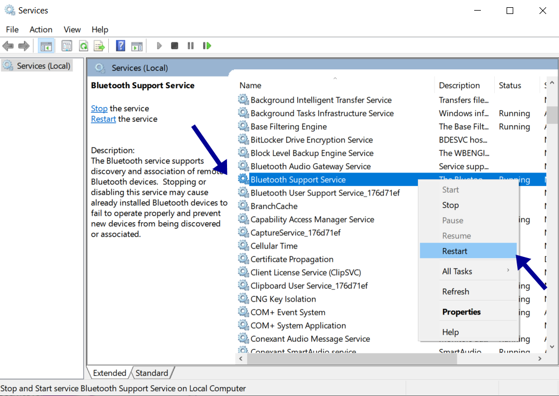Viewport: 559px width, 396px height.
Task: Click the Pause Service toolbar icon
Action: click(x=190, y=45)
